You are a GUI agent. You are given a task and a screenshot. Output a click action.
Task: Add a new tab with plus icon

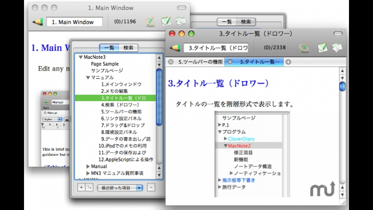[288, 62]
